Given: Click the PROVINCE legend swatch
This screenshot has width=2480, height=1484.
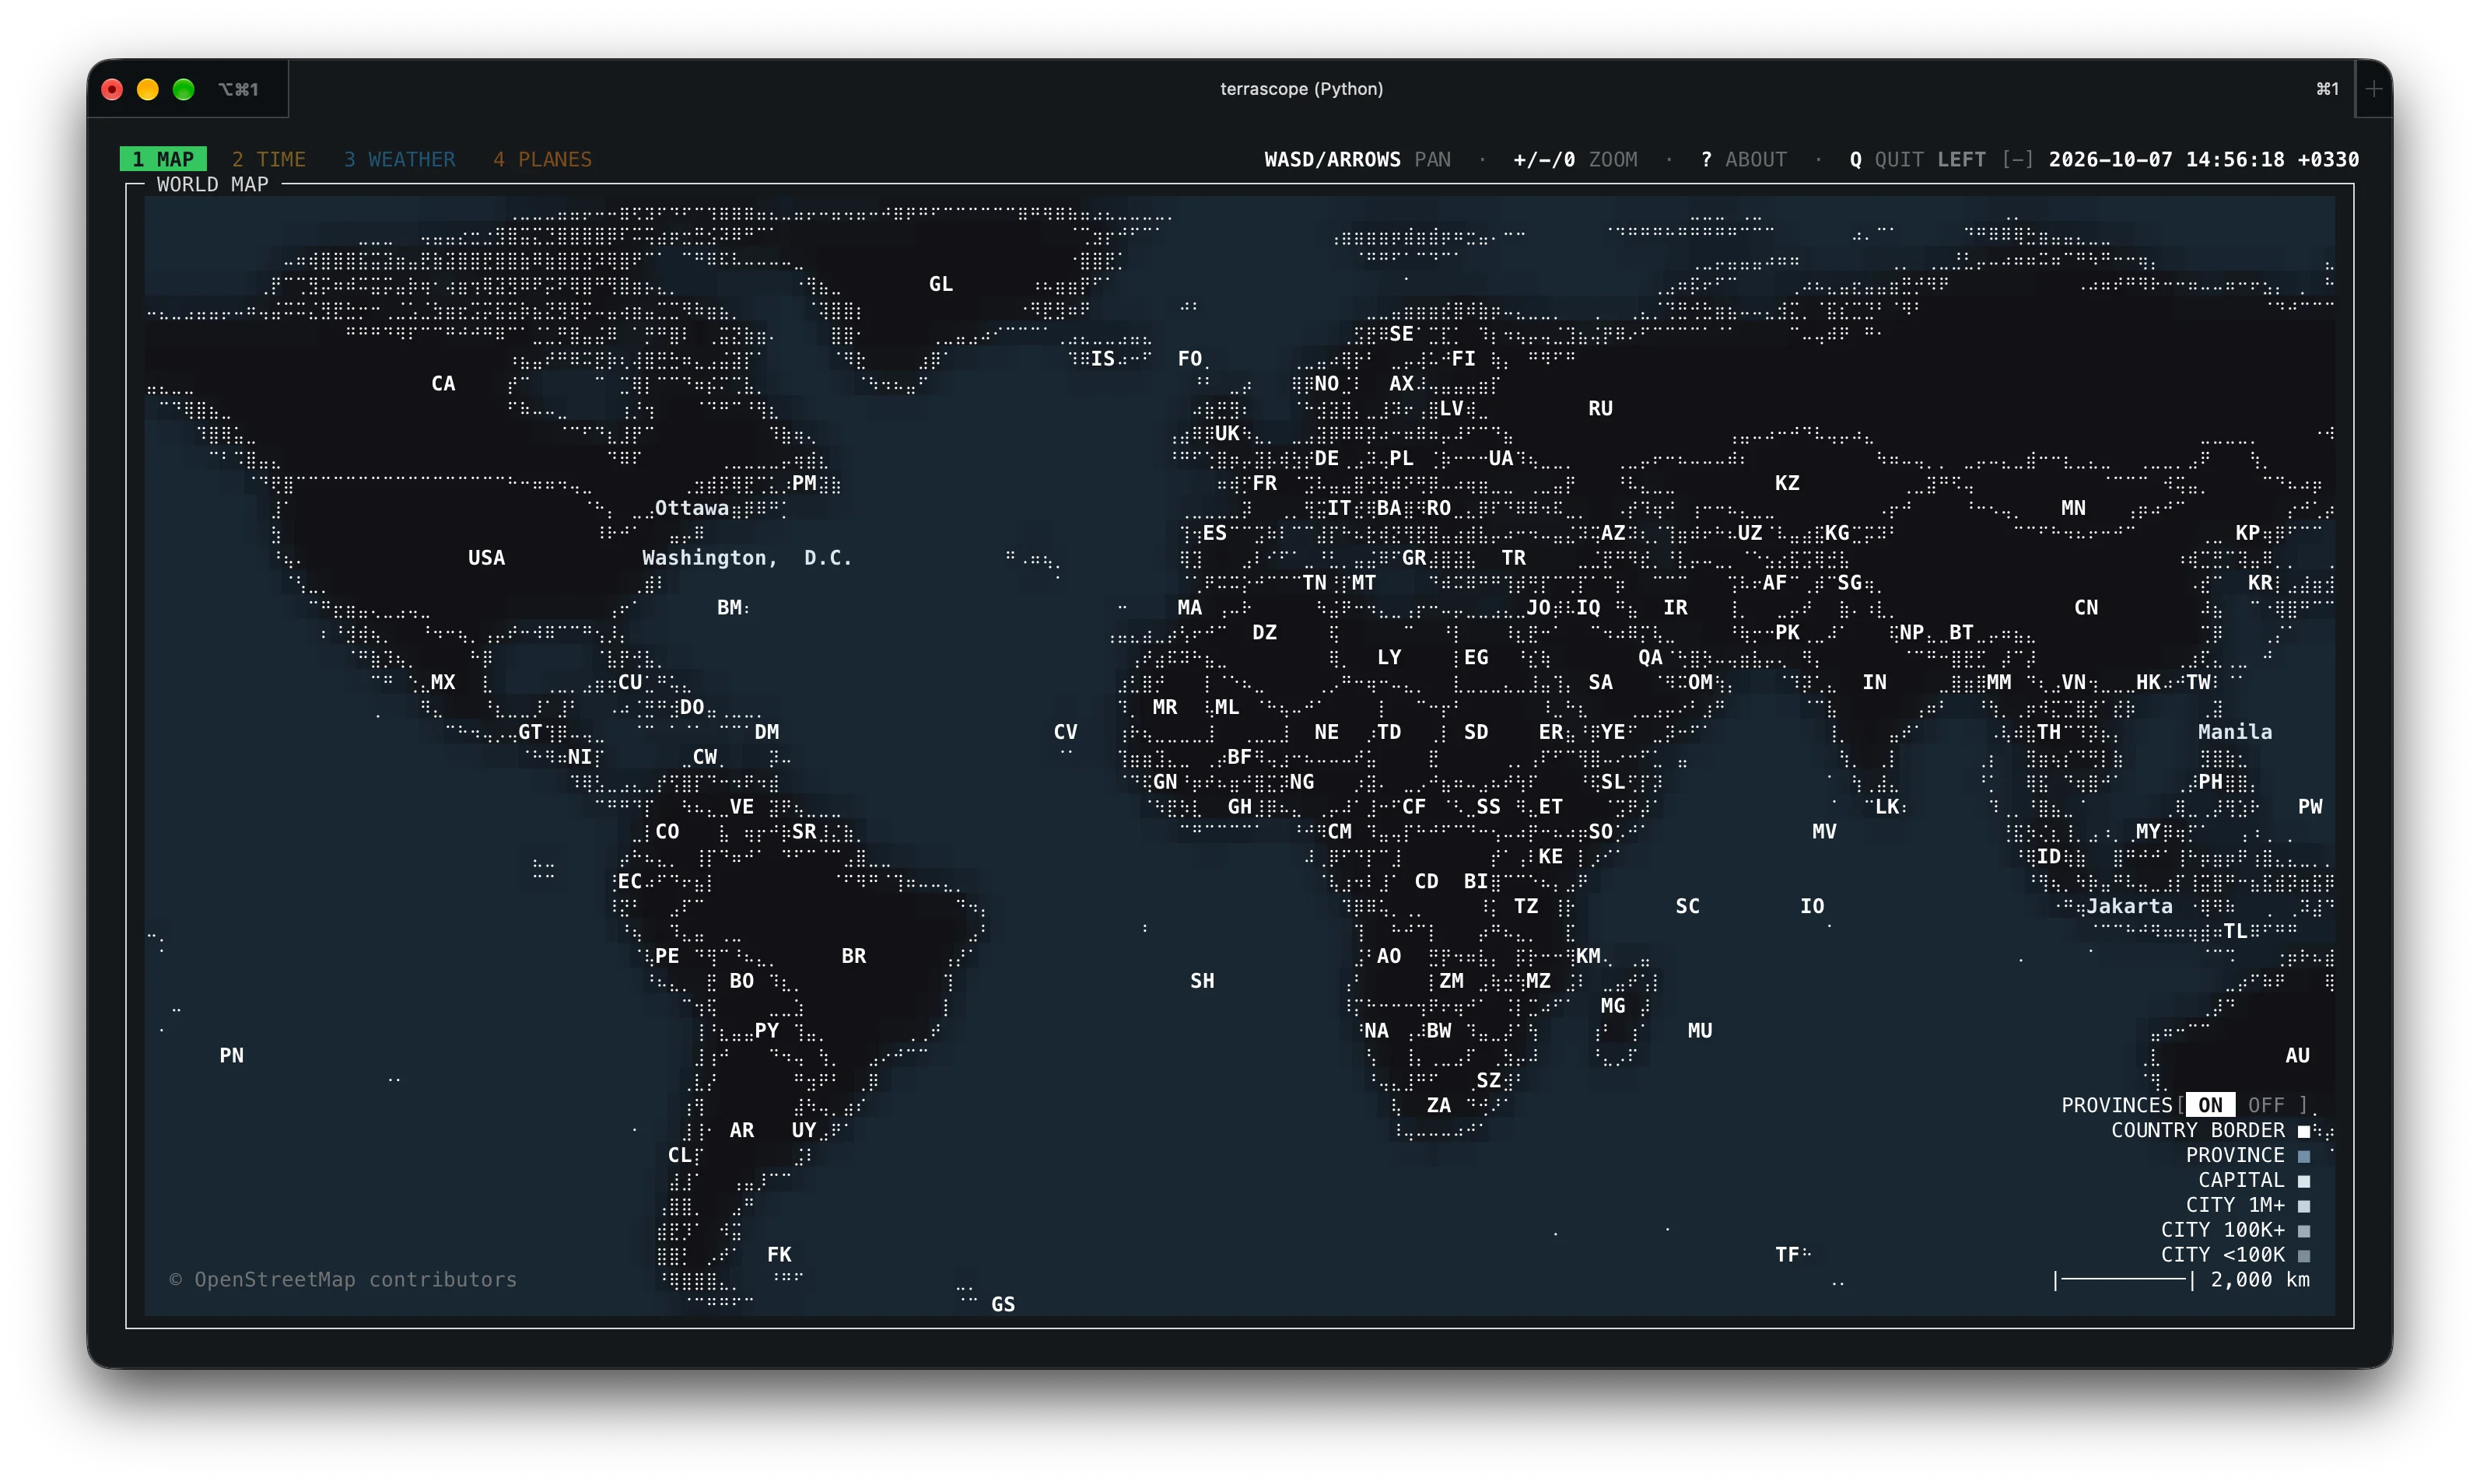Looking at the screenshot, I should 2304,1156.
